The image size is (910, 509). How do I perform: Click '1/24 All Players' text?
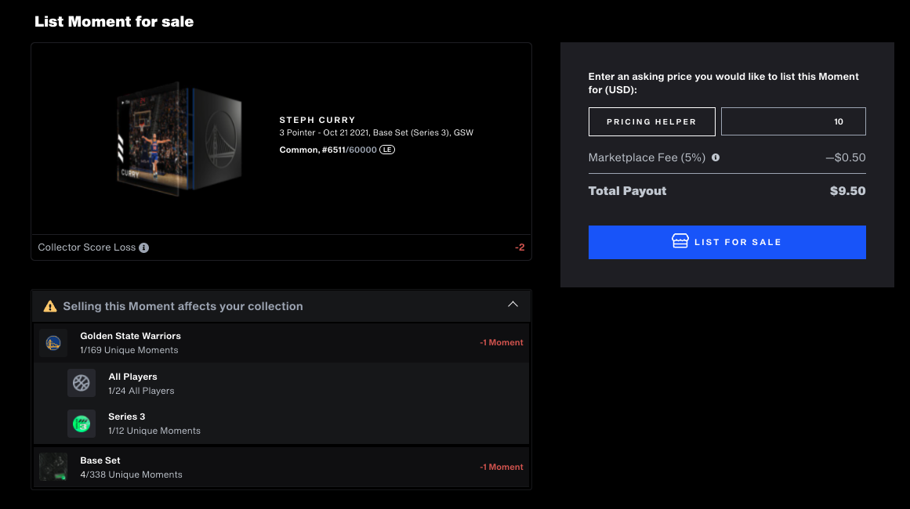(x=141, y=391)
